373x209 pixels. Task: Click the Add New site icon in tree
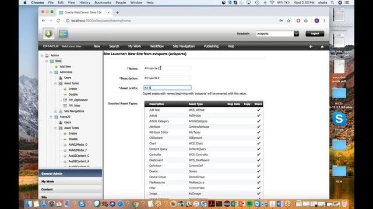tap(56, 67)
